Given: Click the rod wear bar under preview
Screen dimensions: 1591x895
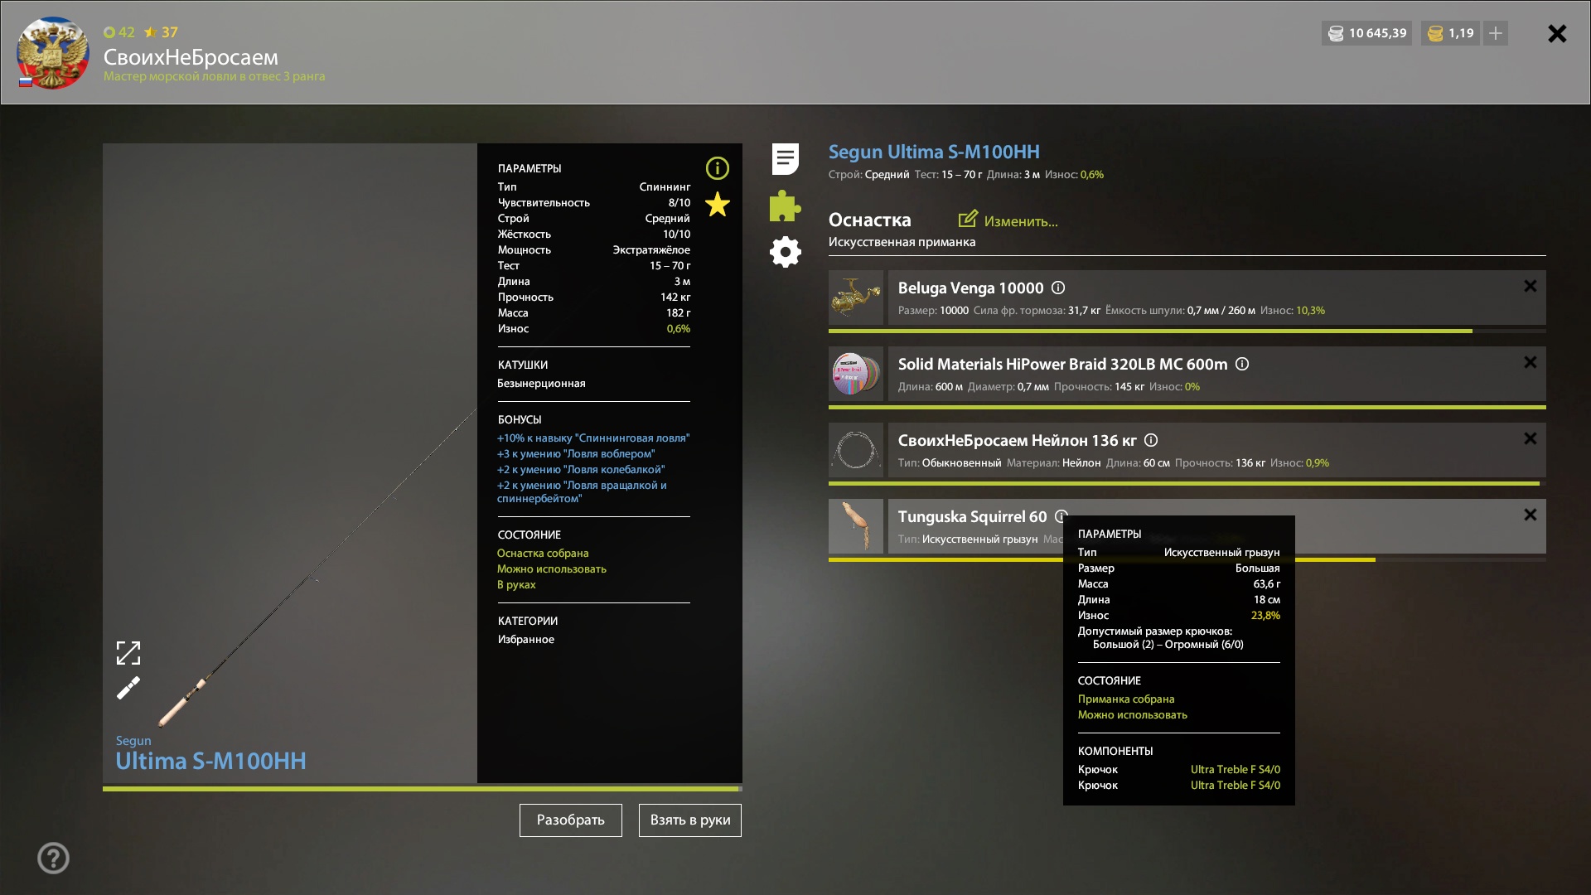Looking at the screenshot, I should 423,788.
